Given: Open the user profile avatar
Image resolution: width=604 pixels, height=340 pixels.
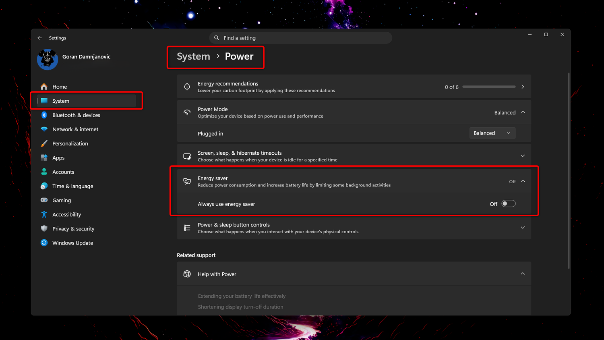Looking at the screenshot, I should [48, 60].
